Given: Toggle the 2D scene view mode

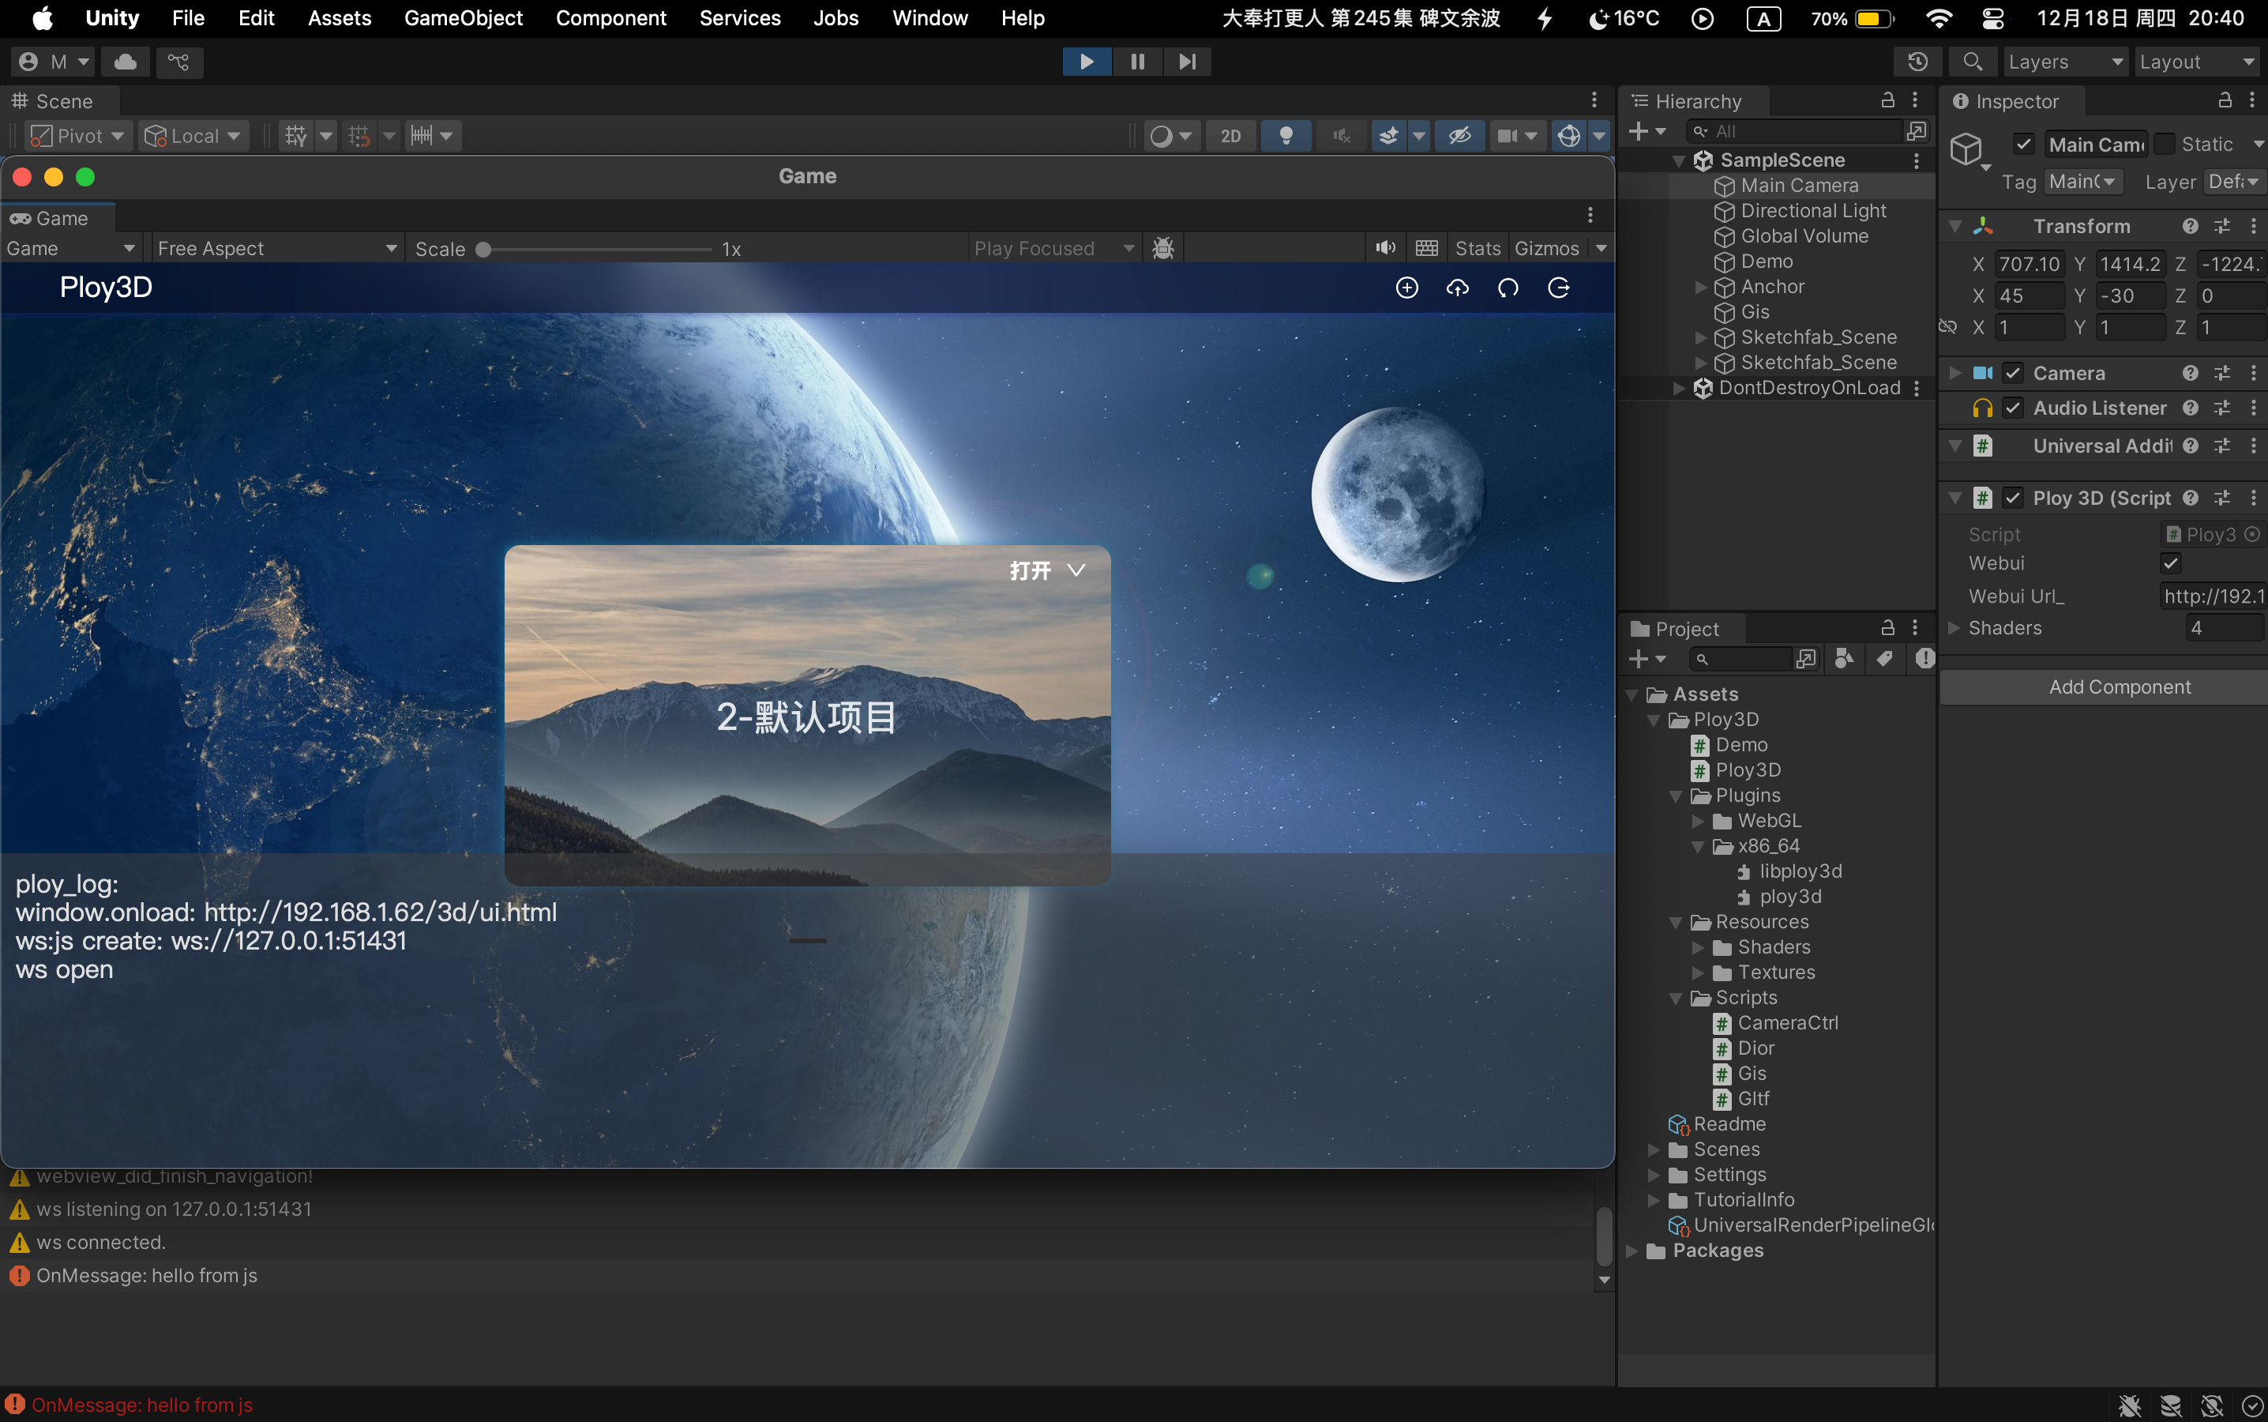Looking at the screenshot, I should tap(1230, 135).
